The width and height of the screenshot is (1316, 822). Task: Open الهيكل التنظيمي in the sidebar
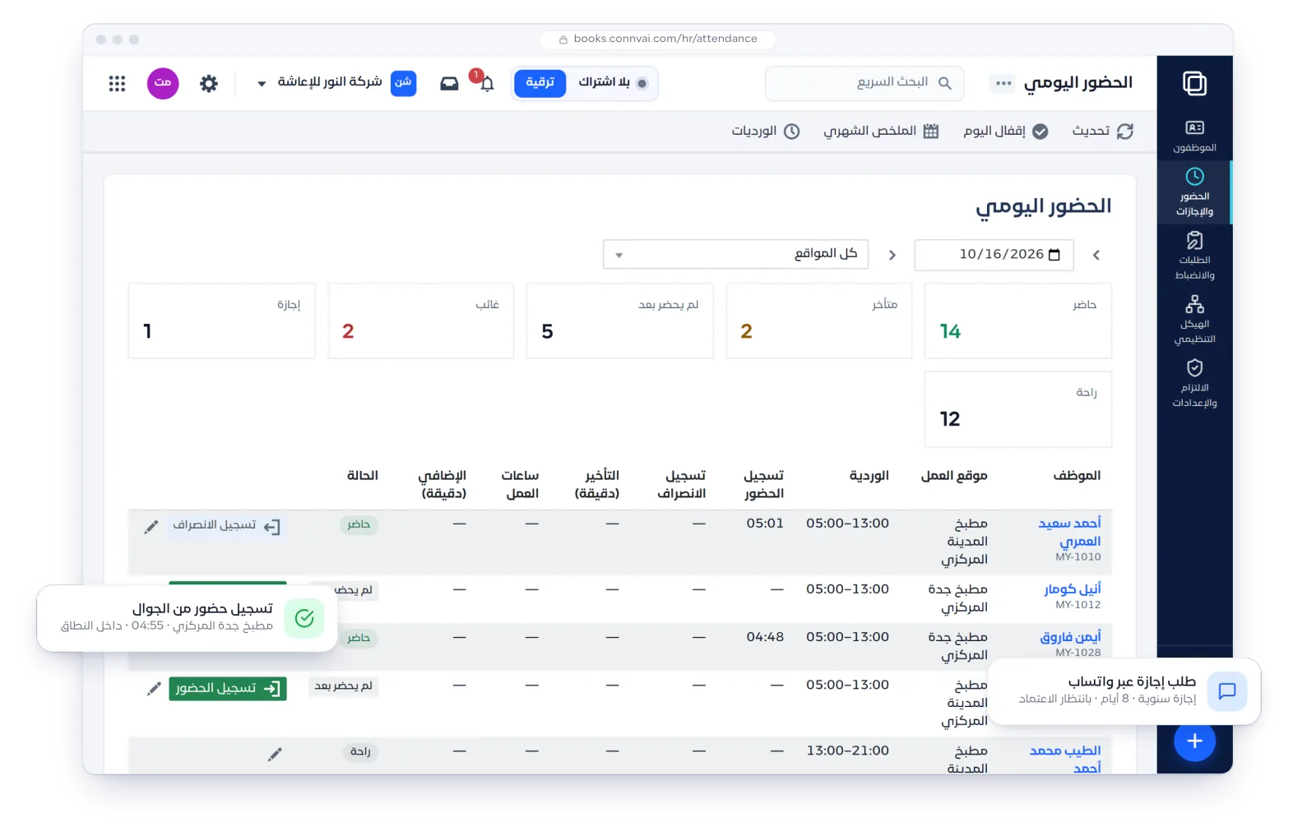point(1194,319)
